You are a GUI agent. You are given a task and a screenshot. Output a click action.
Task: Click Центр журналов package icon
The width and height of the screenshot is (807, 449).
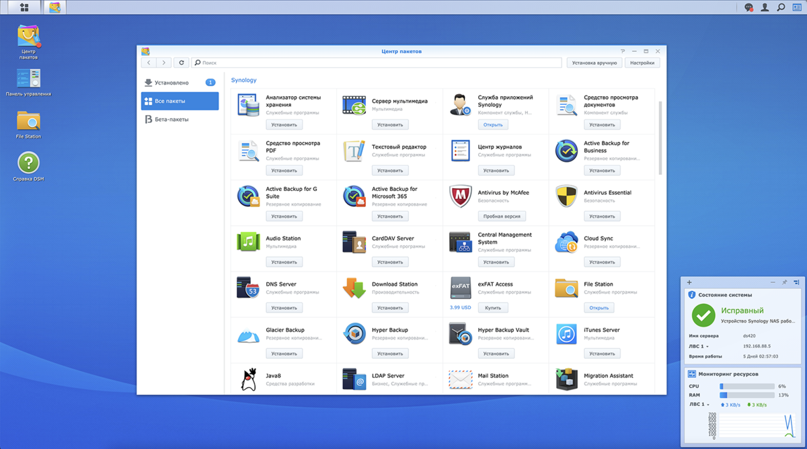coord(461,151)
